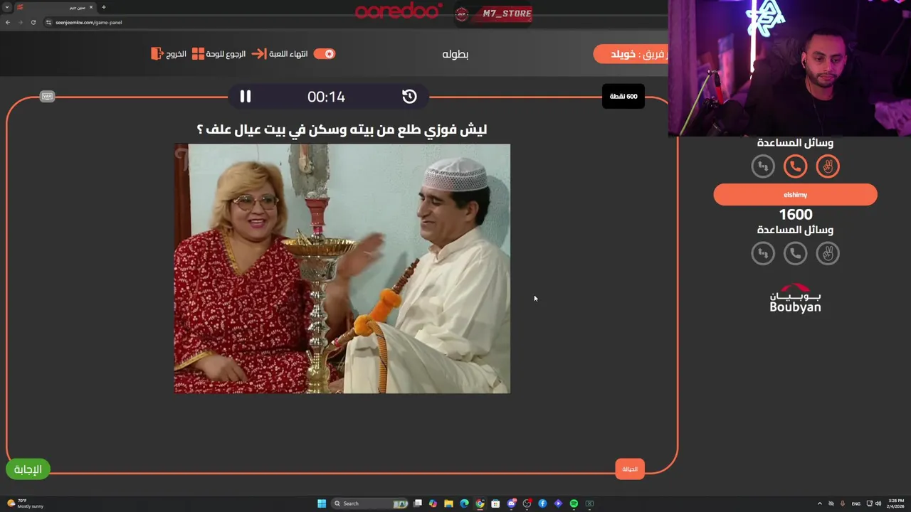Open volume control in the system tray
Viewport: 911px width, 512px height.
click(878, 503)
